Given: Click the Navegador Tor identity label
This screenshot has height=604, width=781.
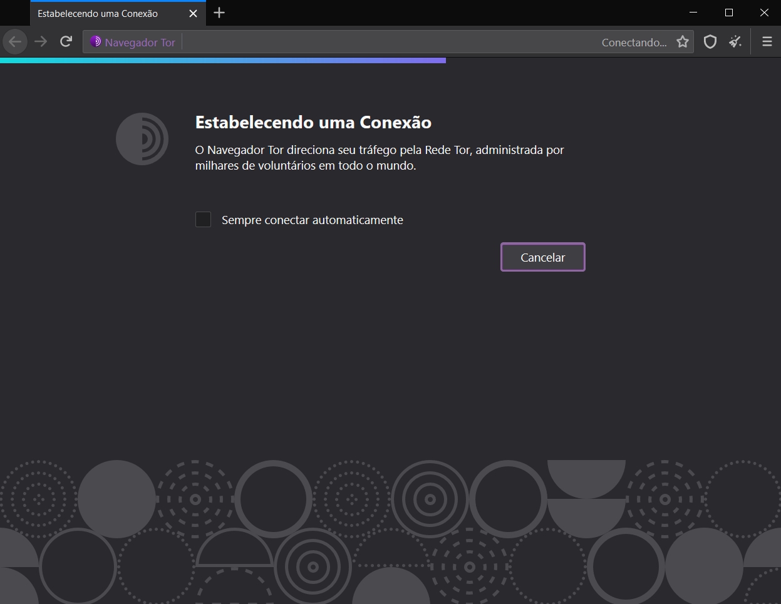Looking at the screenshot, I should (140, 43).
